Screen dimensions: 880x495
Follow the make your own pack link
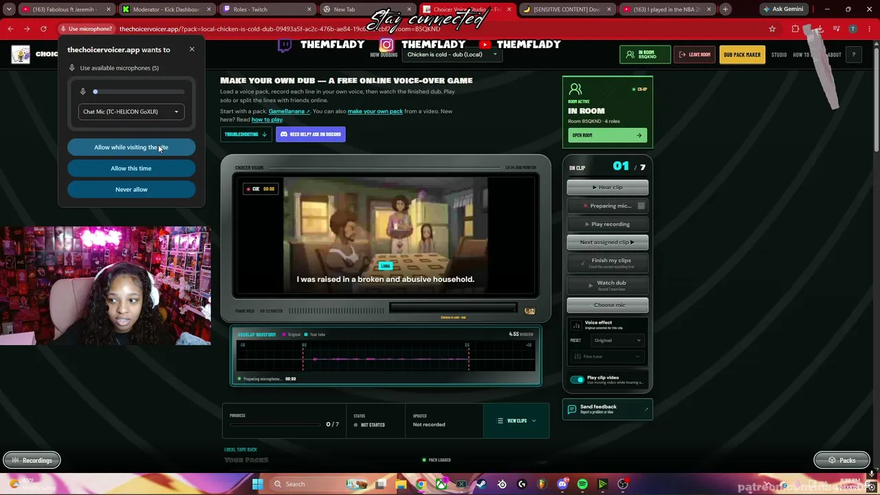(375, 111)
